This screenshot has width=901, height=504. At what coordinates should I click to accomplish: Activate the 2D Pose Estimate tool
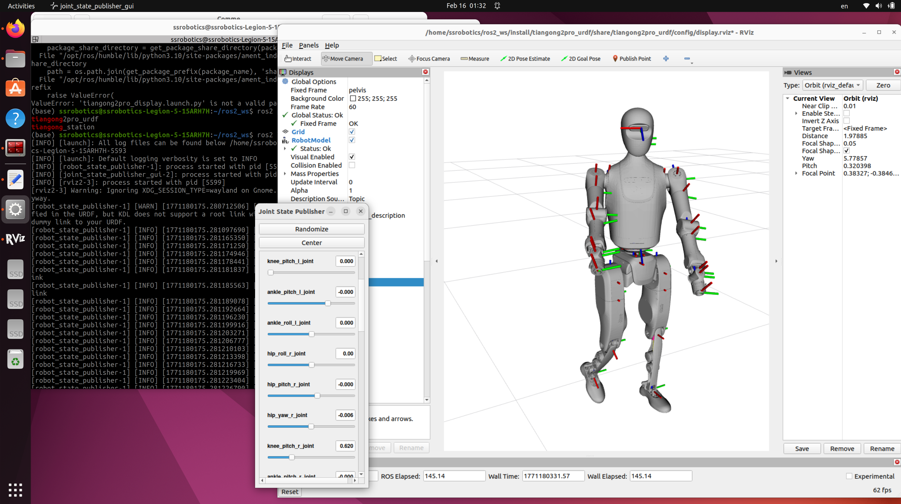[525, 59]
